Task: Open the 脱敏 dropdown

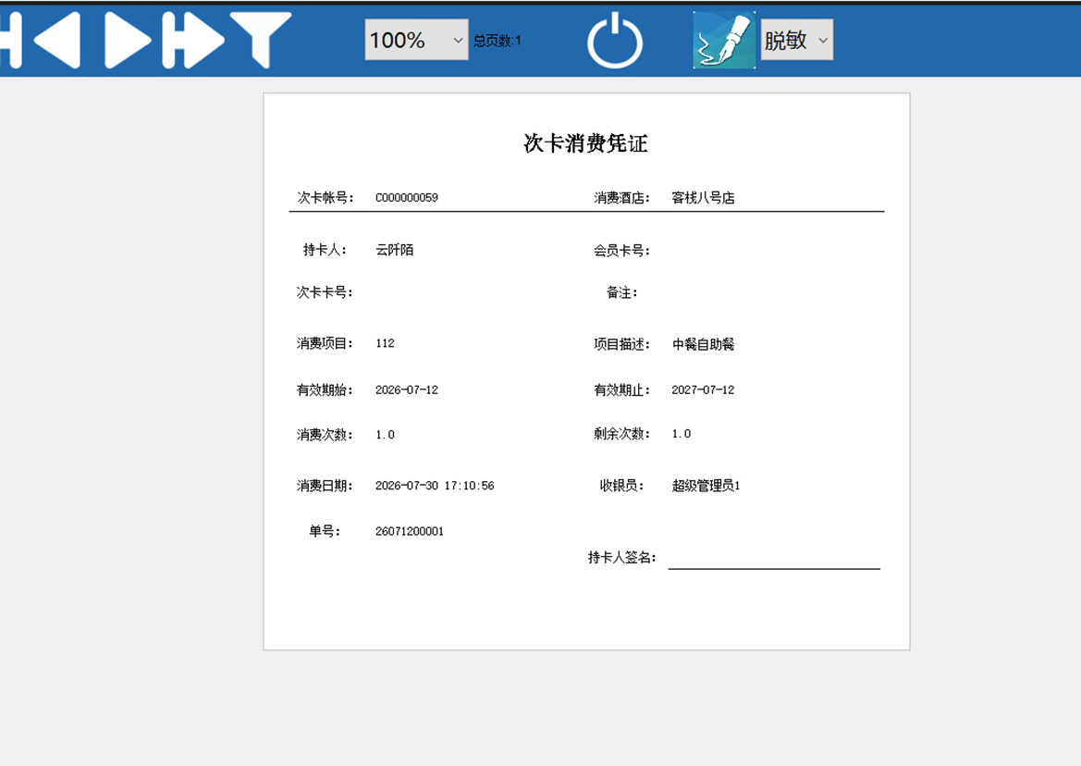Action: (x=797, y=40)
